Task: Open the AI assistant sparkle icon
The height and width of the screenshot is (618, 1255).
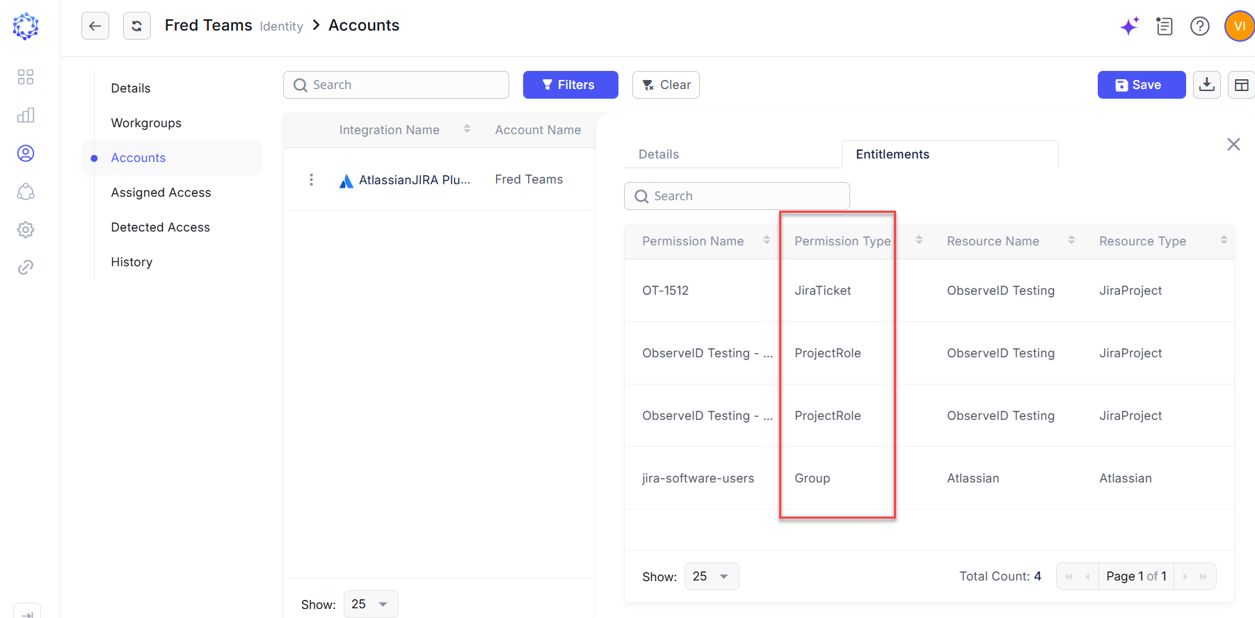Action: click(x=1129, y=26)
